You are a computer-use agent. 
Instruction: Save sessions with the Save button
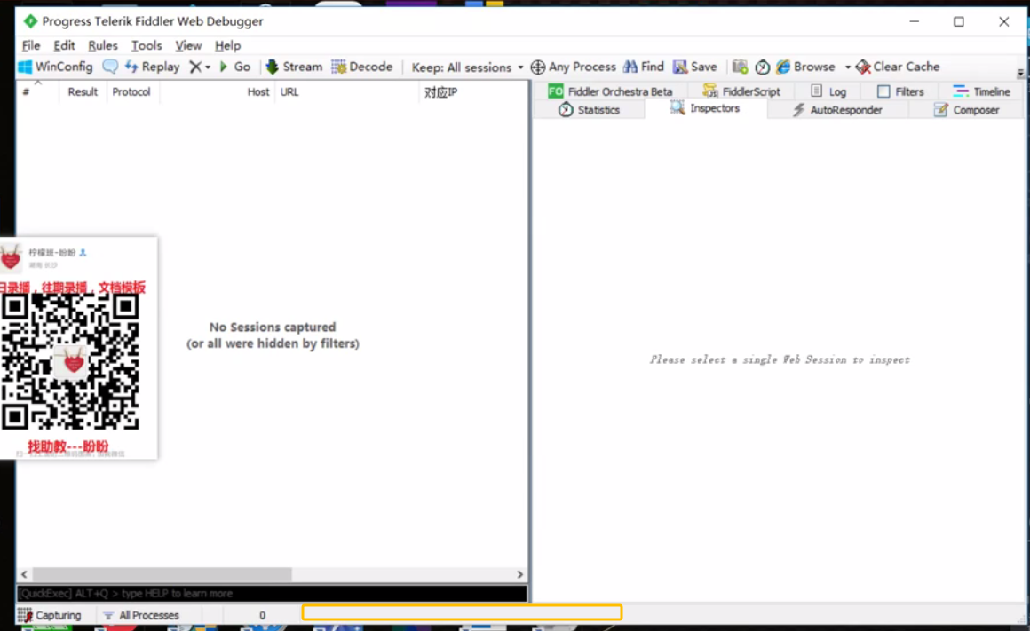(x=695, y=67)
